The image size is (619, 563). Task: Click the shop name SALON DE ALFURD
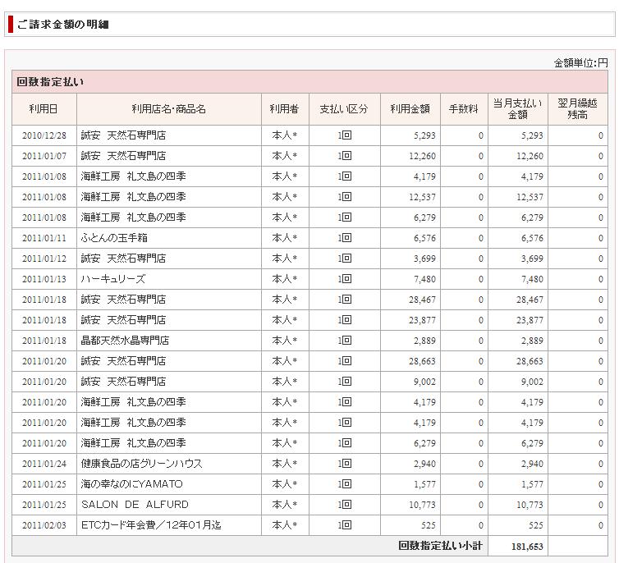(x=135, y=505)
